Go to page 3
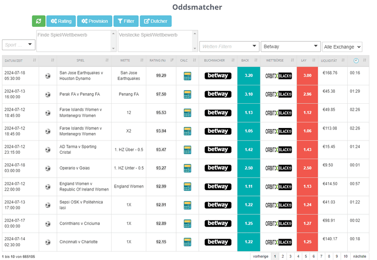The height and width of the screenshot is (260, 377). point(291,257)
